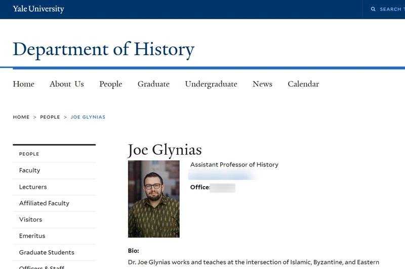Open the Calendar menu item
This screenshot has height=269, width=405.
[303, 84]
